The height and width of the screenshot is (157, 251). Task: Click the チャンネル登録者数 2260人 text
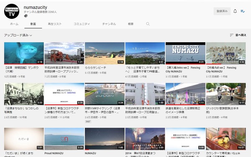coord(40,12)
